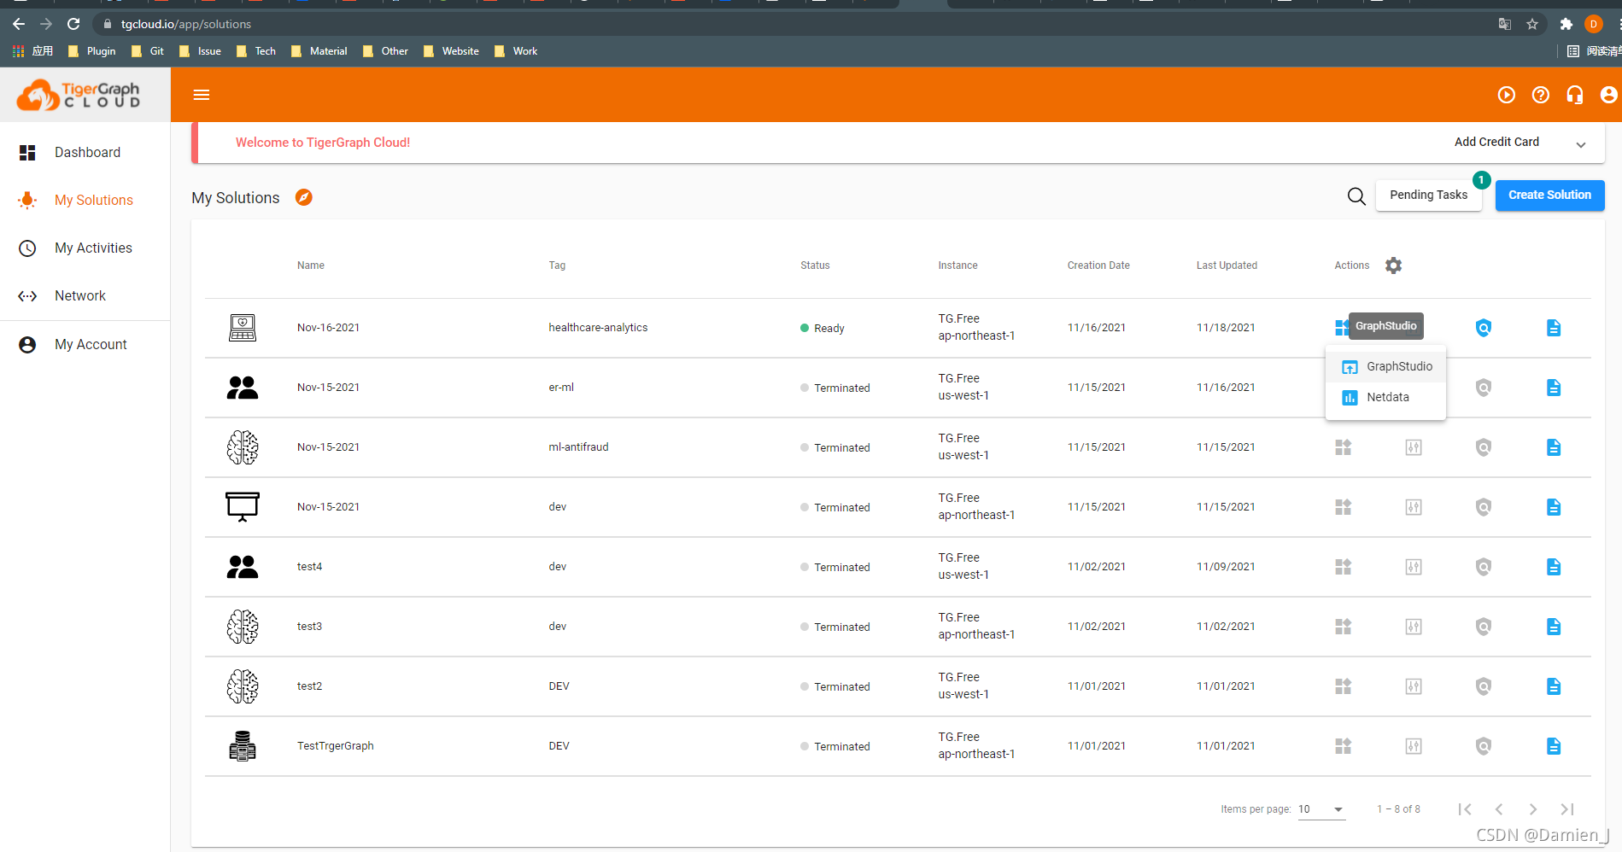Click the Last Updated column header

[x=1227, y=266]
